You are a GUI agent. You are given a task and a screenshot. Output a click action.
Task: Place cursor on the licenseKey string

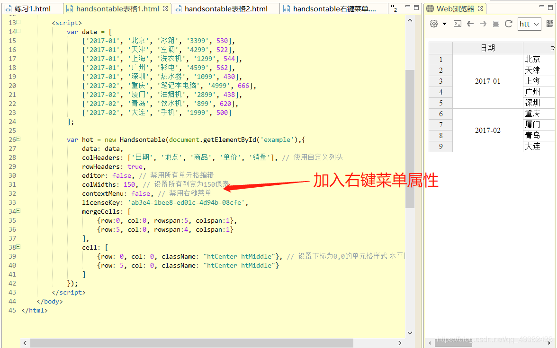pyautogui.click(x=188, y=202)
